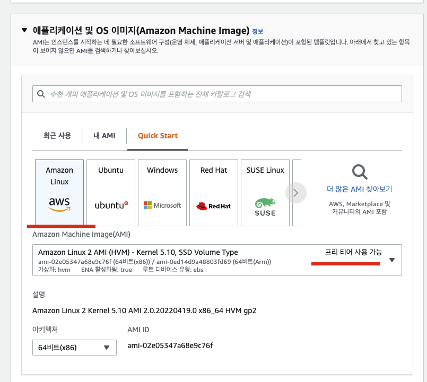Screen dimensions: 427x382
Task: Click the AMI dropdown arrow
Action: click(x=392, y=260)
